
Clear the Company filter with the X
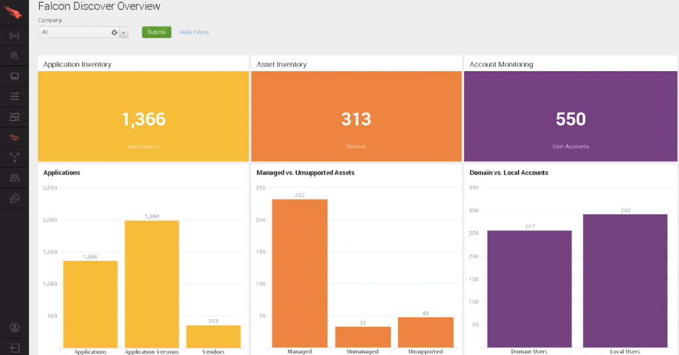pos(114,32)
